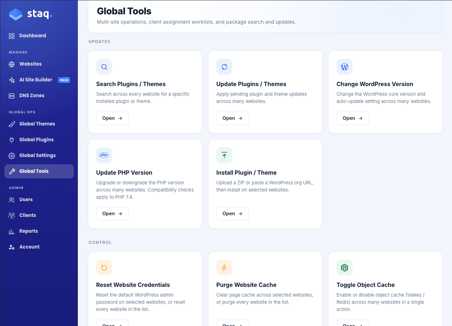Go to Websites in the sidebar
The height and width of the screenshot is (326, 452).
[39, 64]
